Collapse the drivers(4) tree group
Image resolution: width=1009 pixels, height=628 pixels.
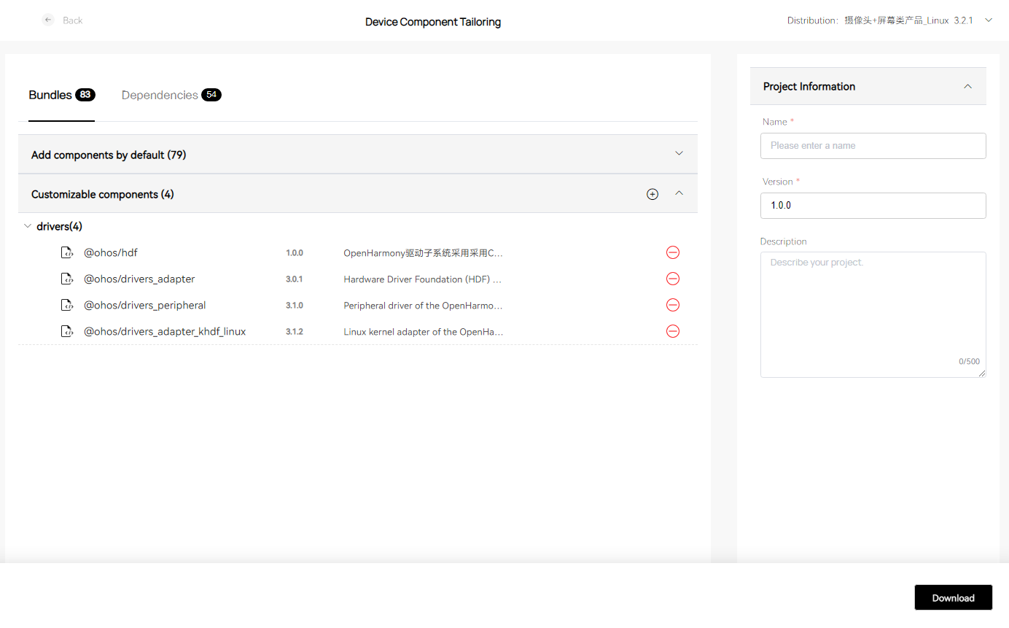(x=28, y=227)
